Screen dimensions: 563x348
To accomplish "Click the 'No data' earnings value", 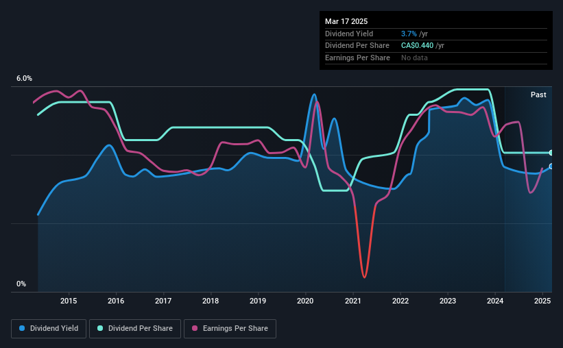I will [x=414, y=58].
